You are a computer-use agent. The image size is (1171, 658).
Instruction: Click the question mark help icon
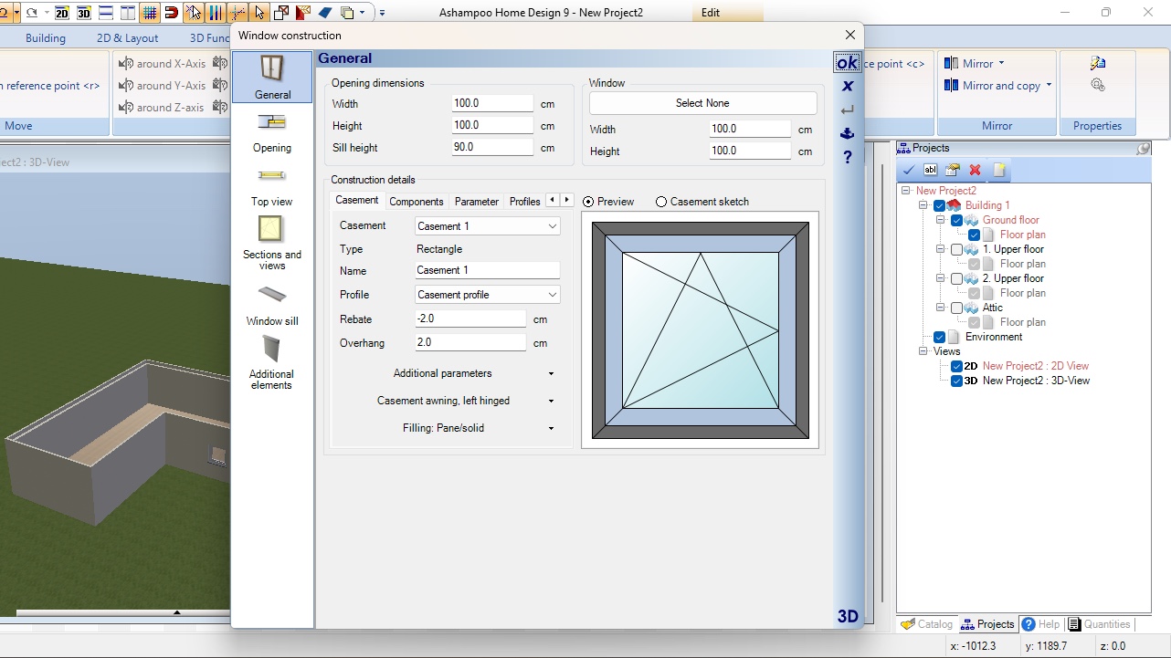[848, 157]
